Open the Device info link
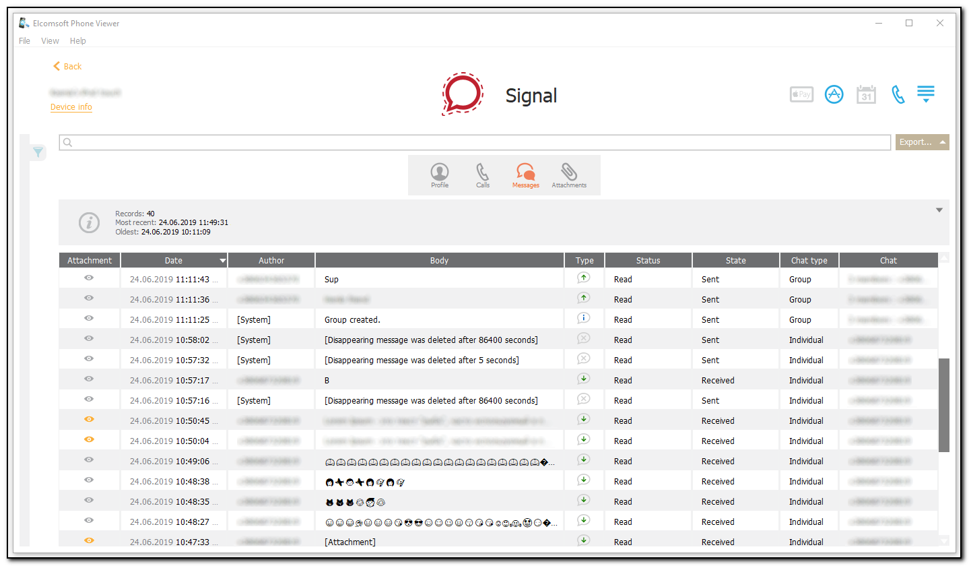 [71, 106]
